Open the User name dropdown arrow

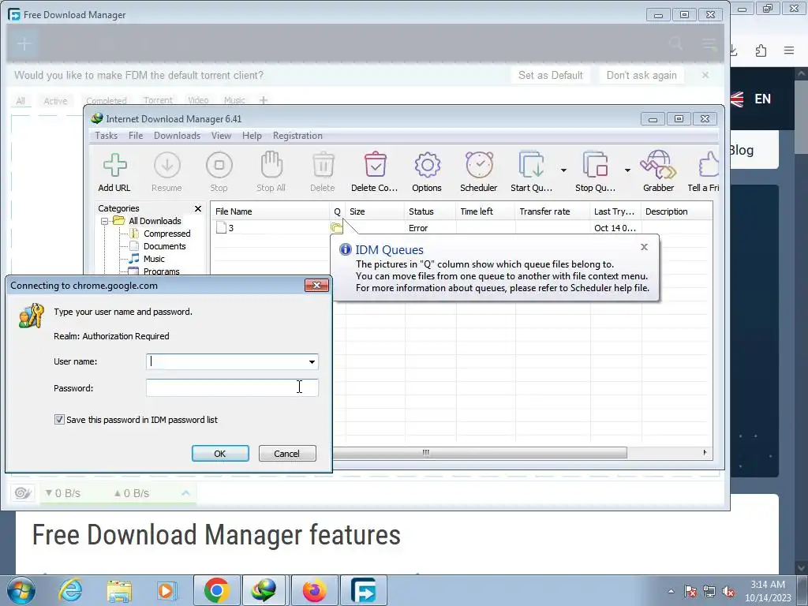pyautogui.click(x=312, y=361)
